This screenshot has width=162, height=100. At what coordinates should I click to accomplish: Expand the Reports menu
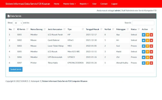pos(84,4)
